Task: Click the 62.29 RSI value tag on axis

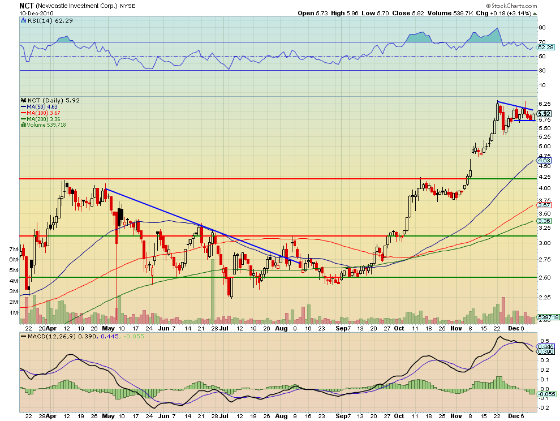Action: (x=546, y=47)
